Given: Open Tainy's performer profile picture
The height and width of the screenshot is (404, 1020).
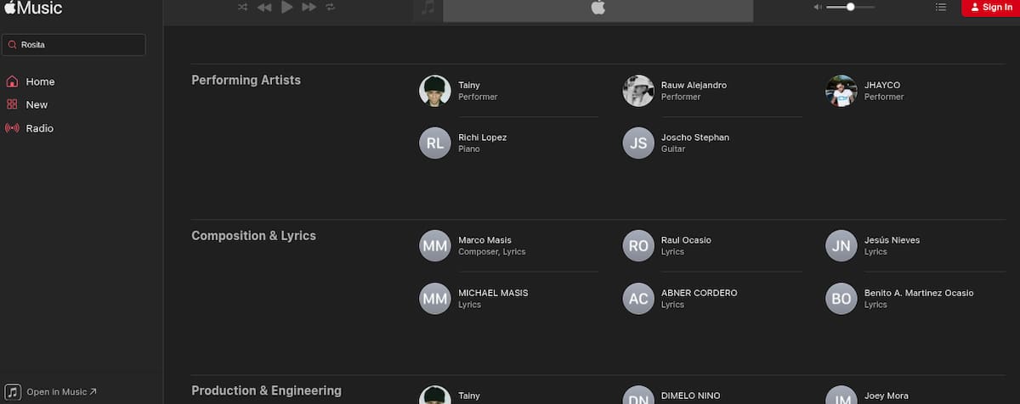Looking at the screenshot, I should pyautogui.click(x=434, y=91).
